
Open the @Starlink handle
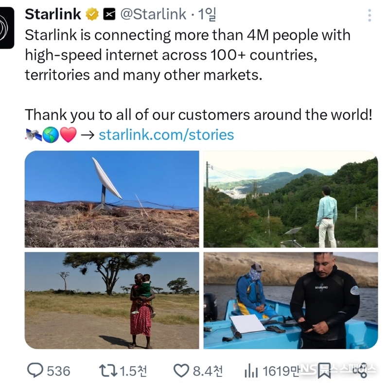tap(153, 14)
